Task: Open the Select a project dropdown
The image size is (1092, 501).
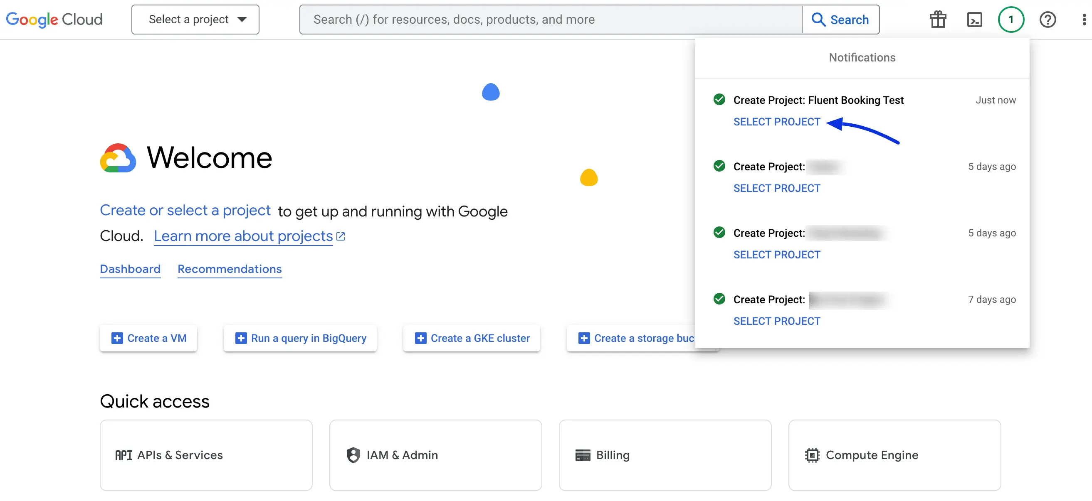Action: click(195, 20)
